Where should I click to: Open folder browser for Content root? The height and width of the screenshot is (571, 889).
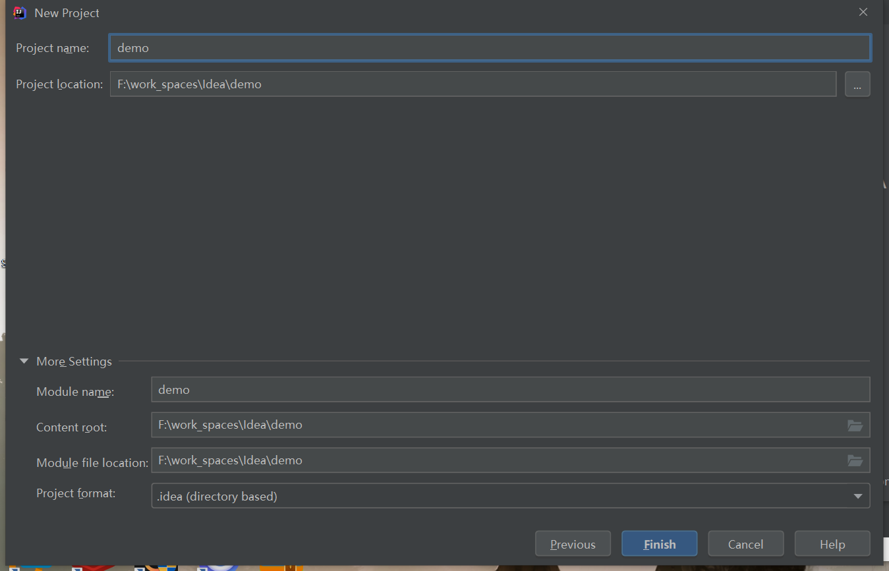pos(855,425)
